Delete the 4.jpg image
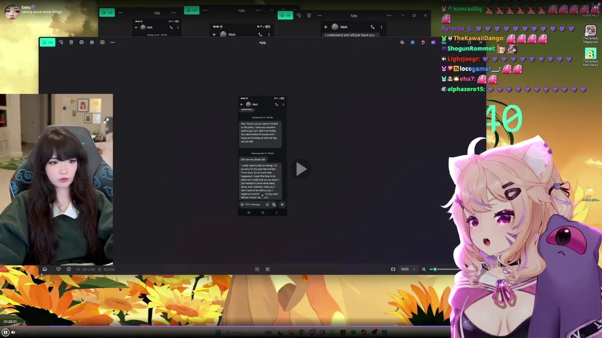Screen dimensions: 602x338 pyautogui.click(x=71, y=42)
